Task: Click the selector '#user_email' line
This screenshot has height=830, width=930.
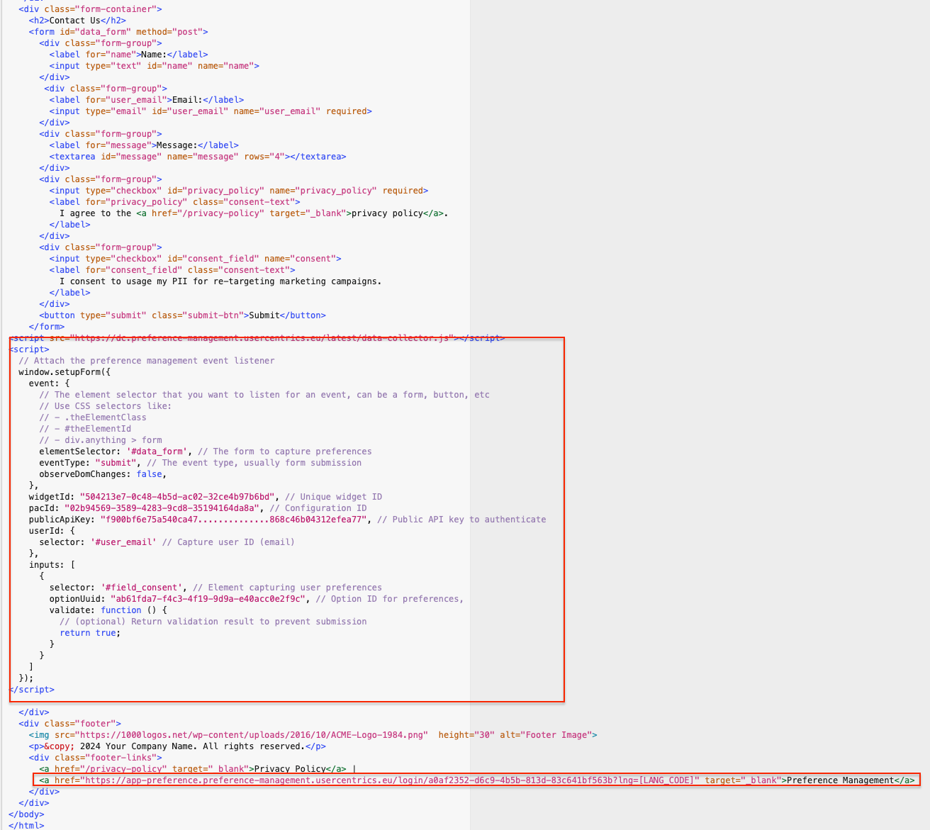Action: [x=167, y=542]
